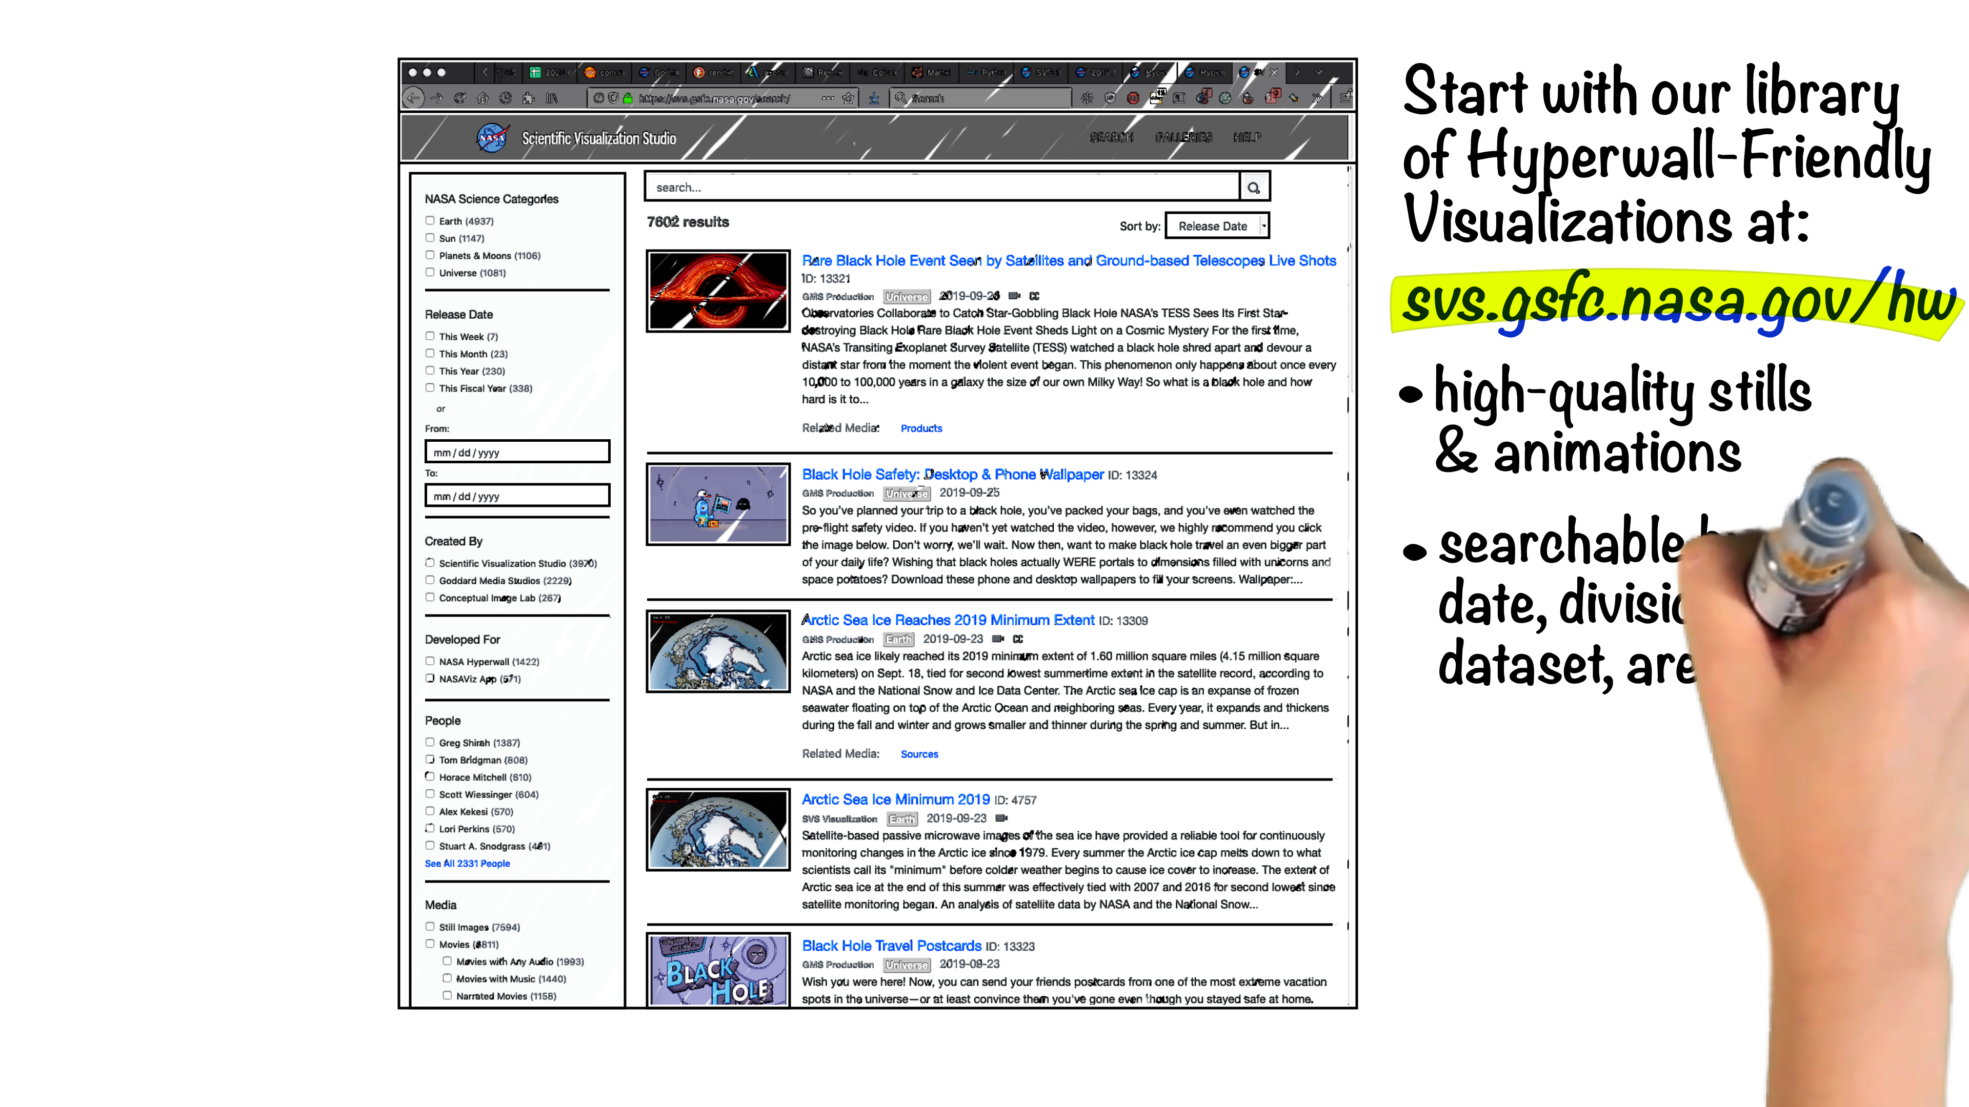Close the active browser tab
1969x1107 pixels.
coord(1273,73)
